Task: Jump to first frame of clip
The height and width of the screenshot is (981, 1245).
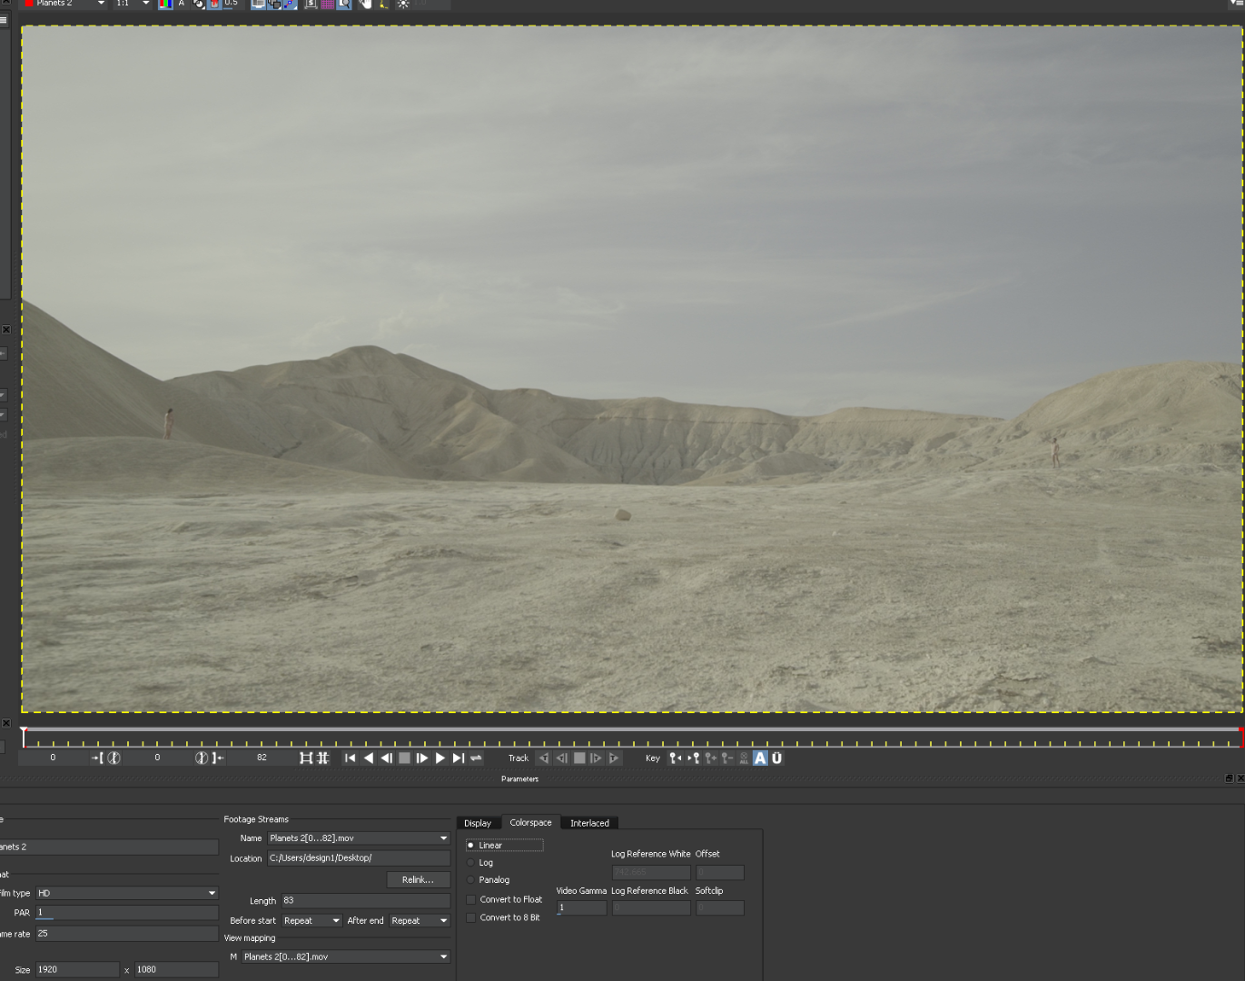Action: point(351,758)
